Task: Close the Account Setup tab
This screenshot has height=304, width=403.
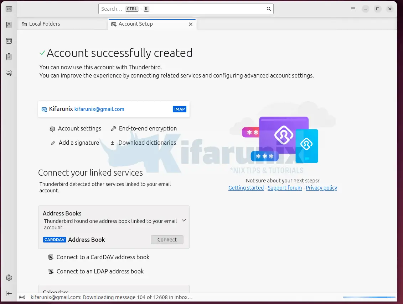Action: click(x=191, y=24)
